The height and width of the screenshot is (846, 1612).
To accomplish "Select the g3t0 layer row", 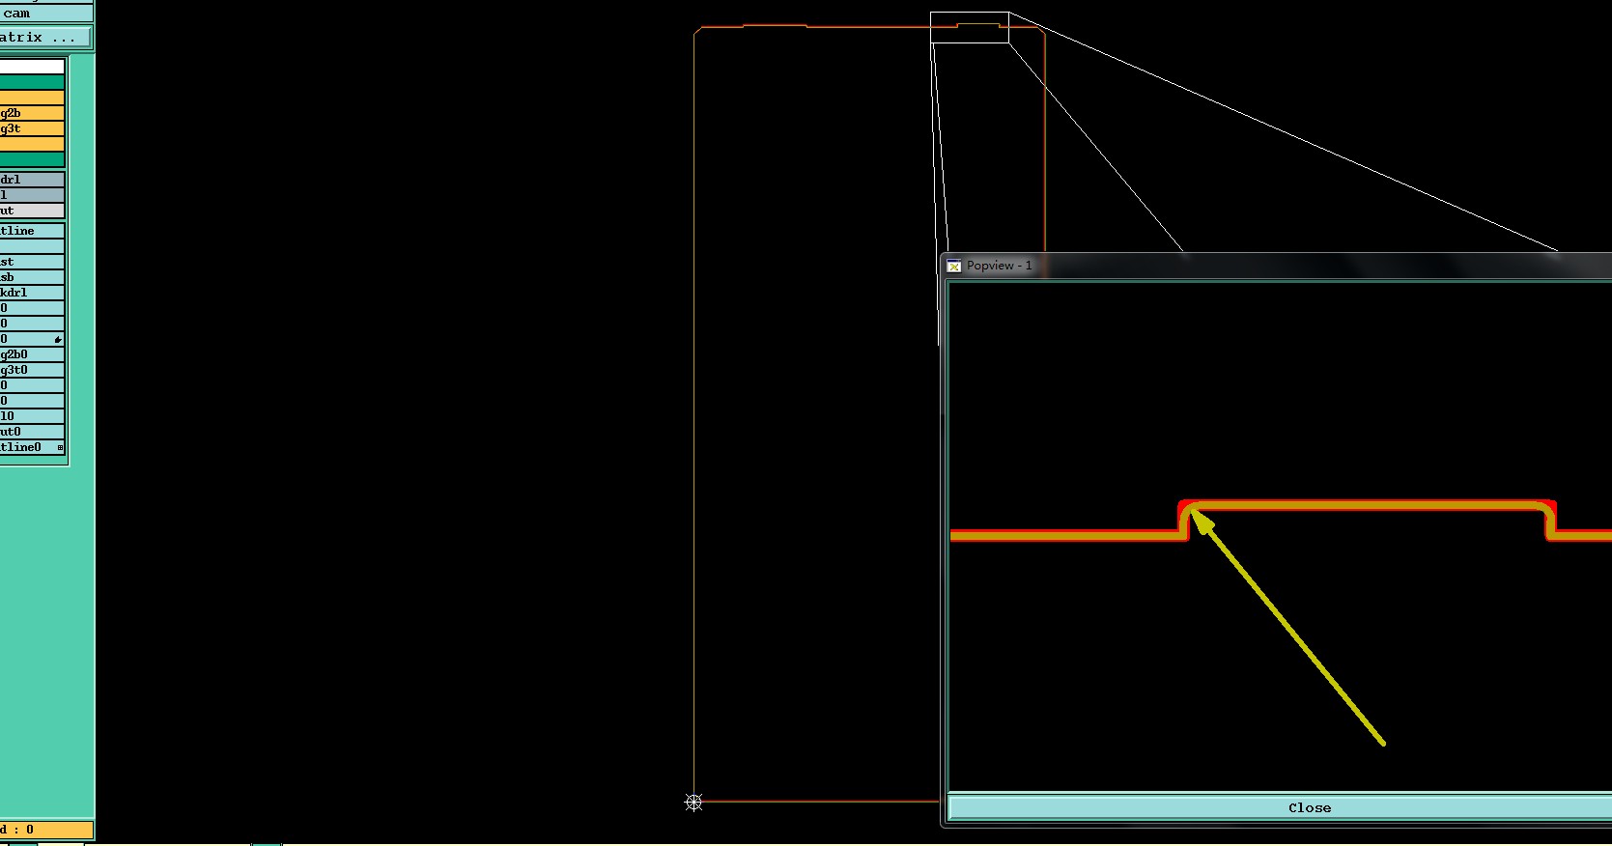I will point(32,370).
